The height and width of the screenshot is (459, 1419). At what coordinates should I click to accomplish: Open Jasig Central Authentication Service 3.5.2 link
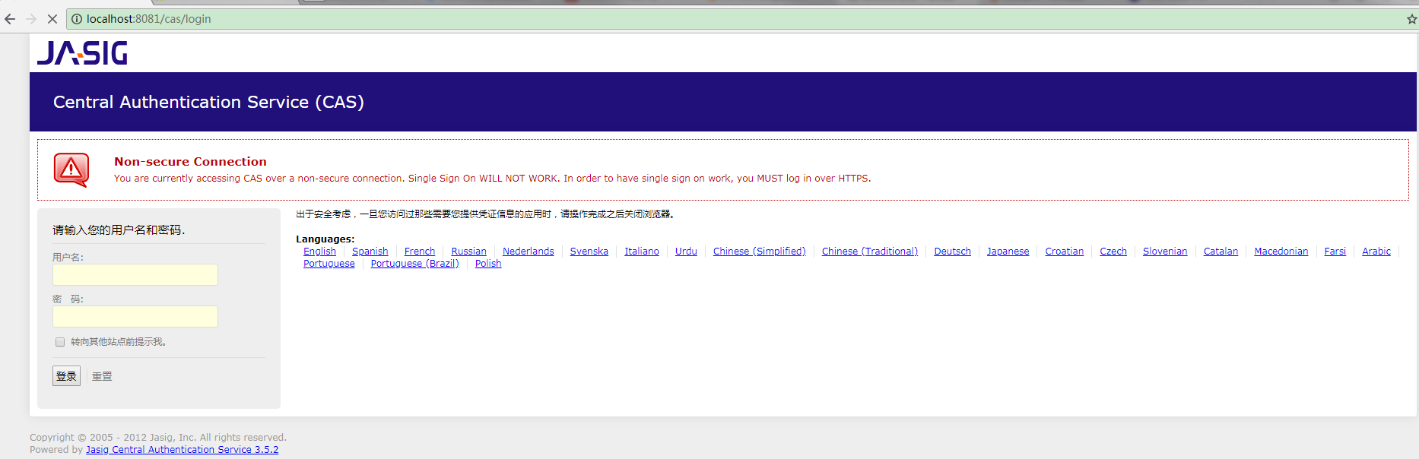pos(183,450)
